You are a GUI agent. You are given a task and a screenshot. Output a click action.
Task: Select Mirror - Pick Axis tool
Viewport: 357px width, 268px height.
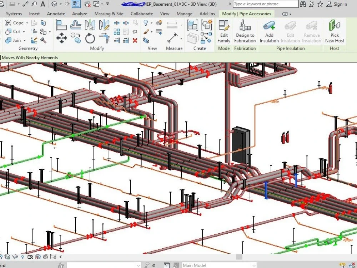click(x=90, y=25)
